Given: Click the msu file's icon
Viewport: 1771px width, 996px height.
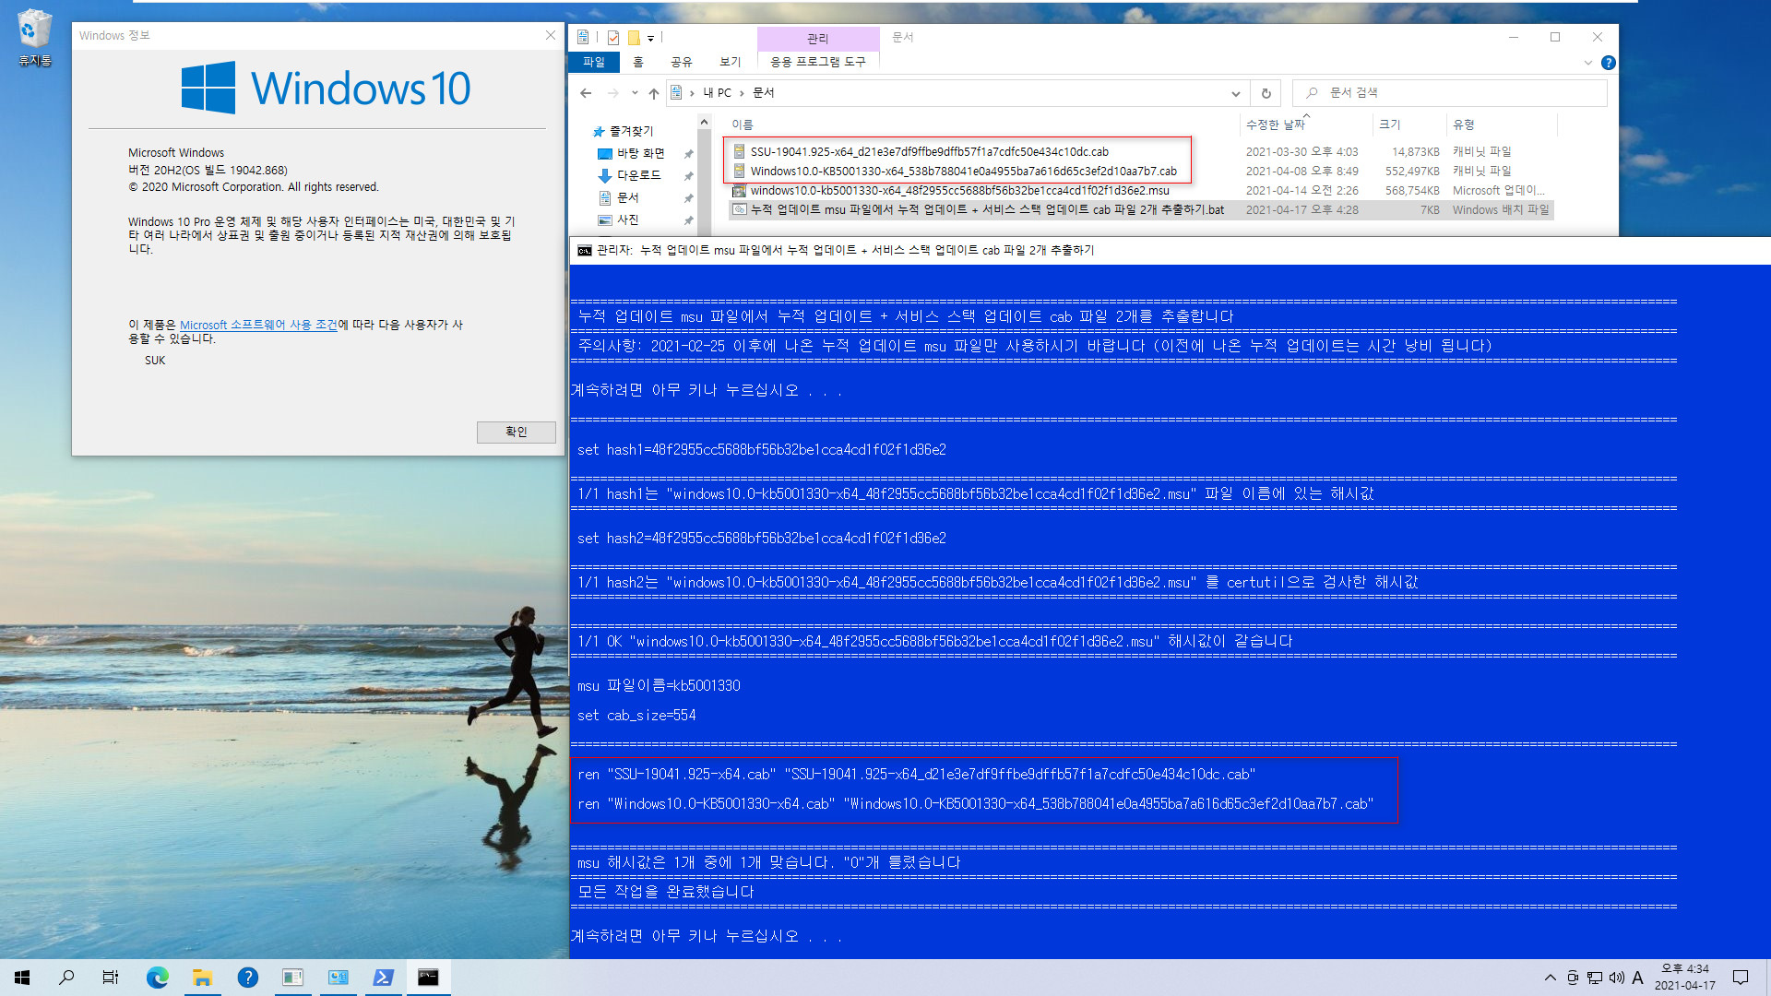Looking at the screenshot, I should [739, 191].
